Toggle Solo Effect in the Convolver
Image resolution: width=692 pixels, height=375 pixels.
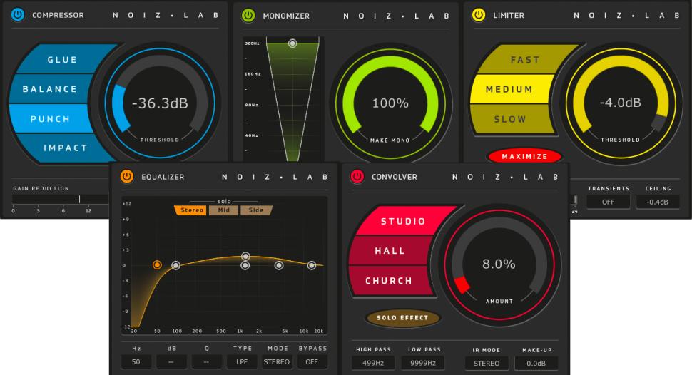[x=403, y=318]
